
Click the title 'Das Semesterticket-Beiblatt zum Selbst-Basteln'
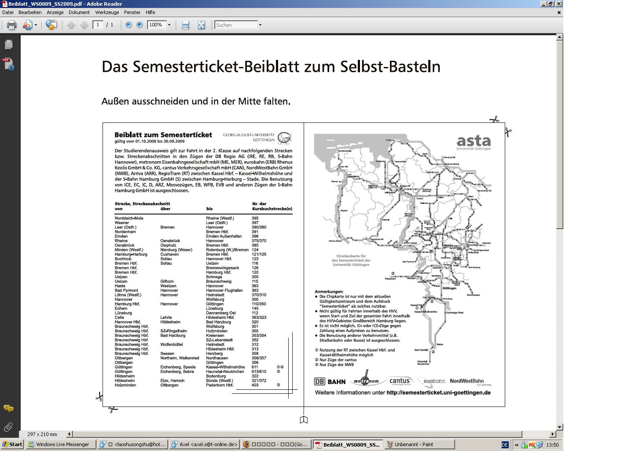tap(271, 67)
